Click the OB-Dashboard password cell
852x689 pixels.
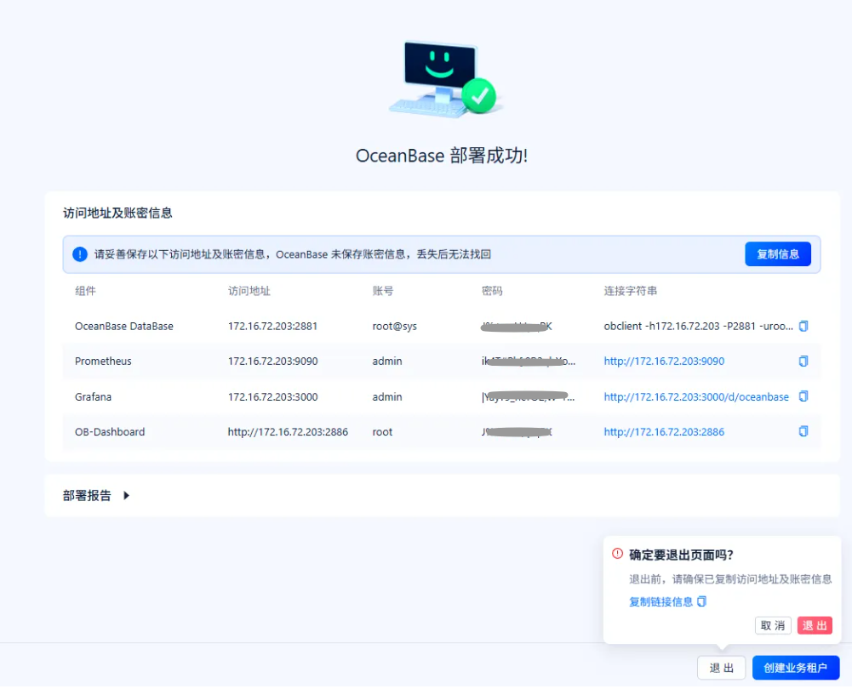coord(516,431)
